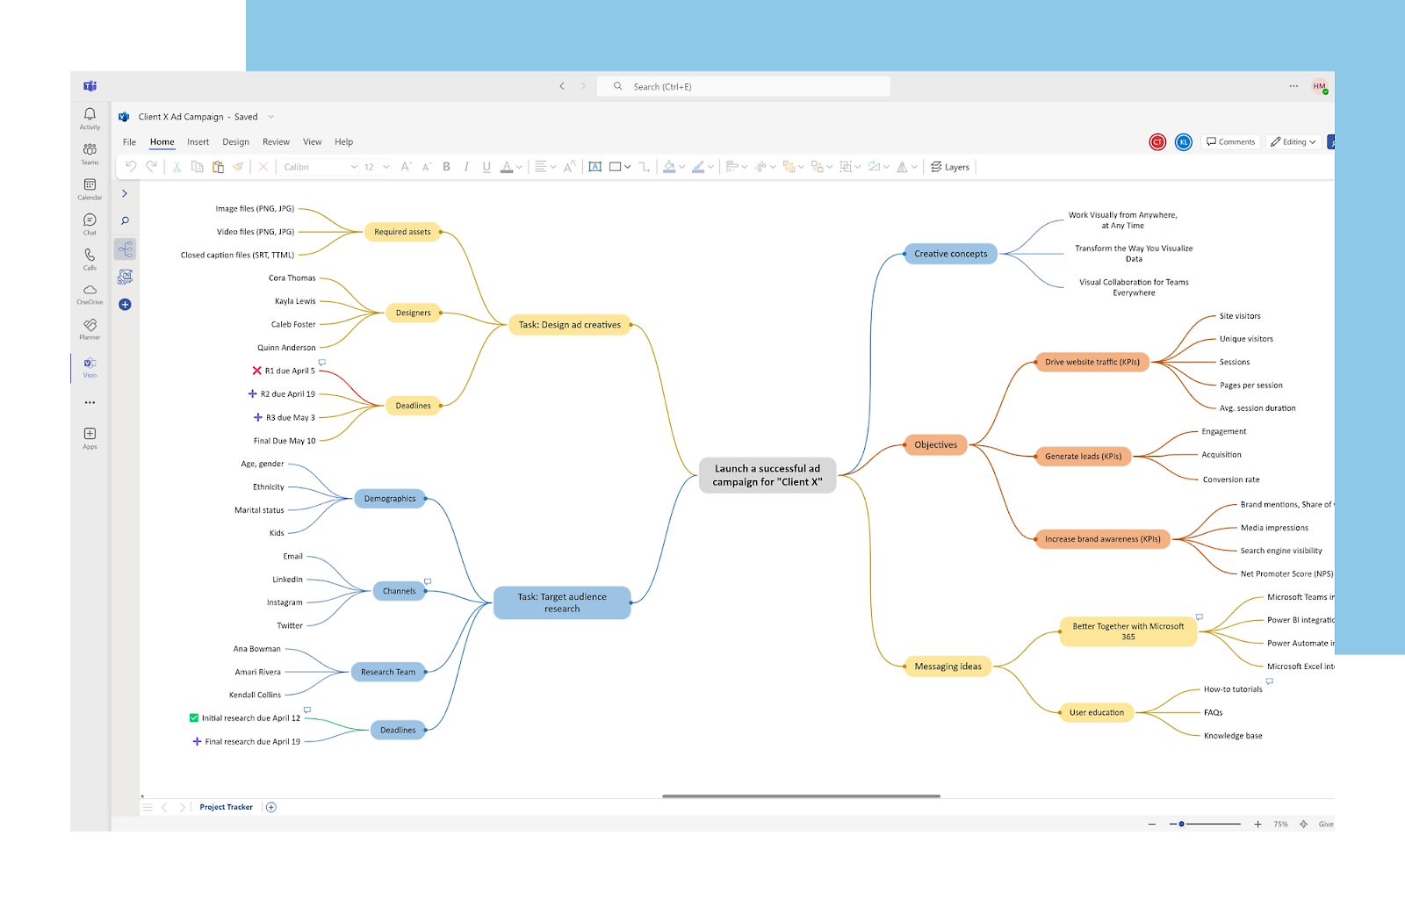Toggle underline formatting

pyautogui.click(x=486, y=166)
